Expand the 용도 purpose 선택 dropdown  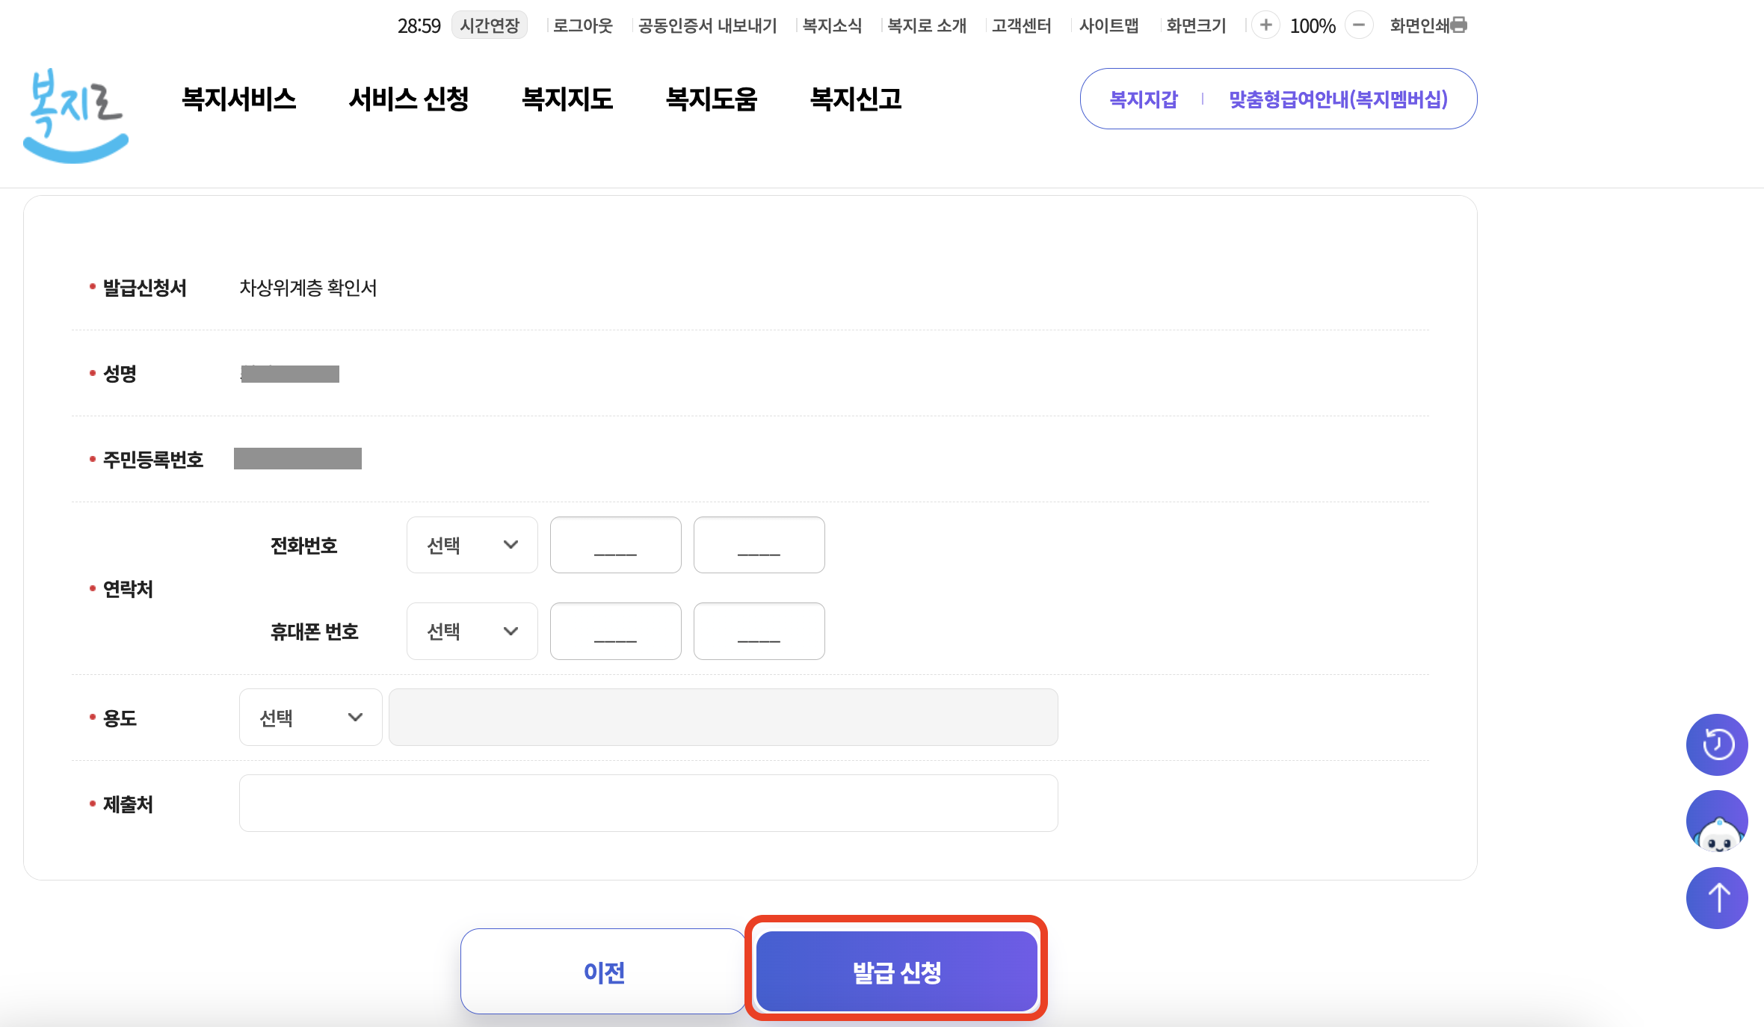tap(310, 718)
